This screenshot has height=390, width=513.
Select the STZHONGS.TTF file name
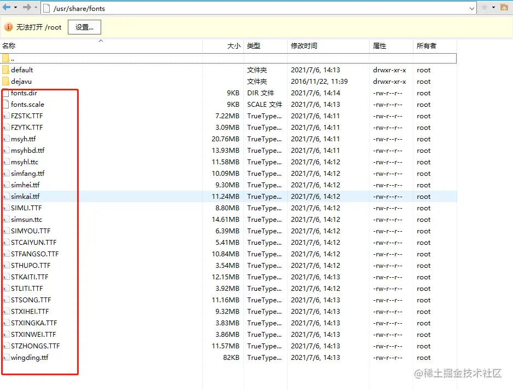click(x=36, y=346)
